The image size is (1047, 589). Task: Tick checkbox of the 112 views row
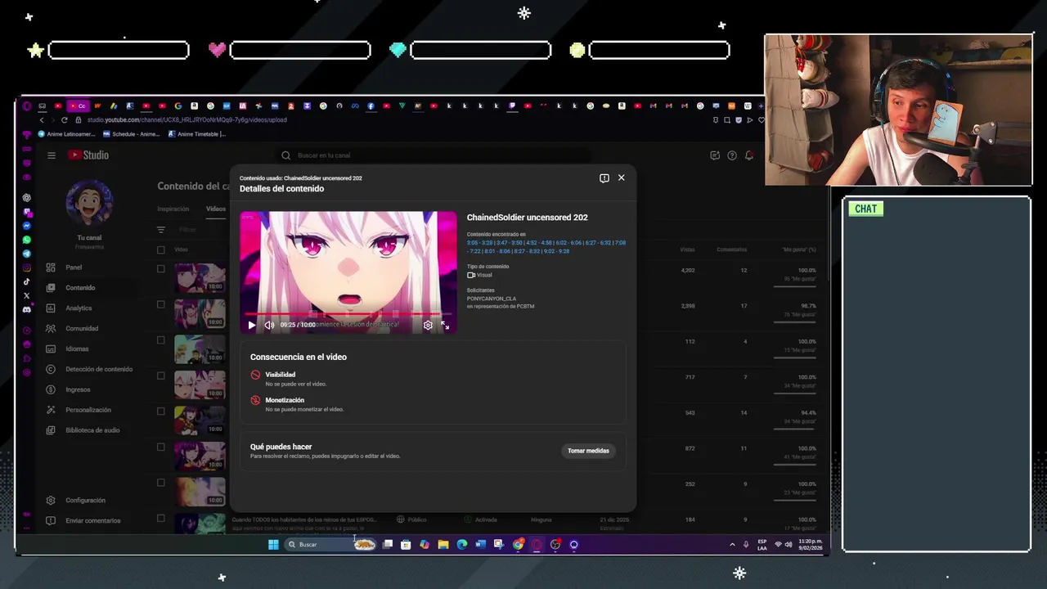161,340
